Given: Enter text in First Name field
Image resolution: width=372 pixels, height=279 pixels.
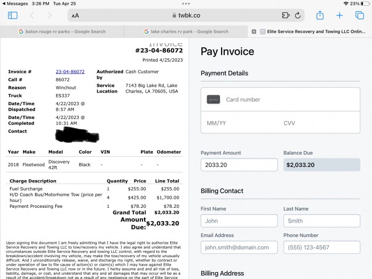Looking at the screenshot, I should [239, 221].
